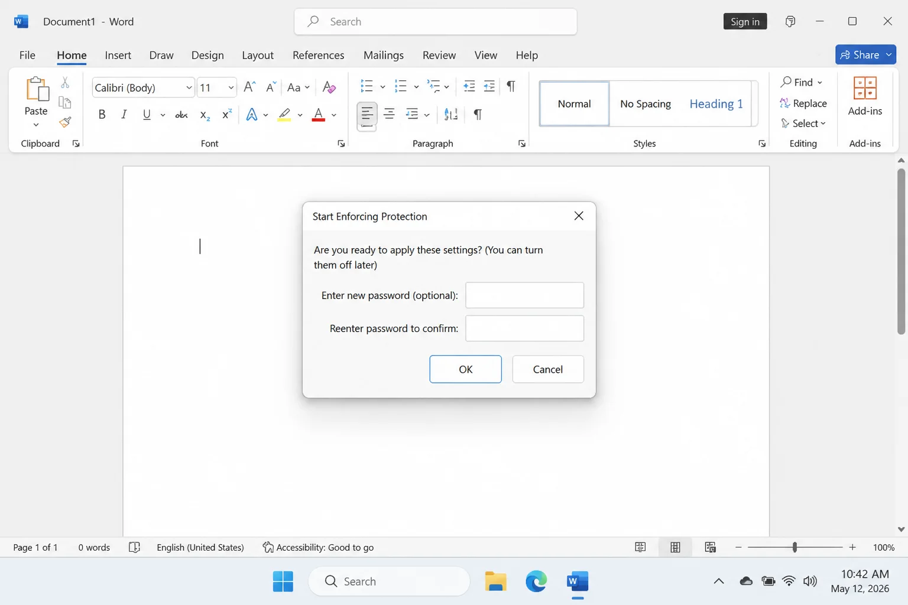Switch to Read Mode view icon

coord(640,547)
